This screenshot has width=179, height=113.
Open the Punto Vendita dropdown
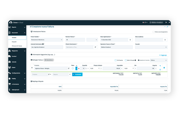[x=47, y=40]
